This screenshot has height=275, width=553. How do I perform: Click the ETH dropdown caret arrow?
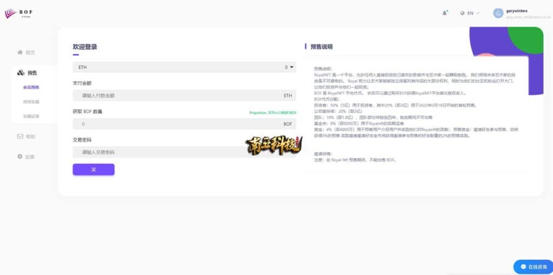[x=292, y=67]
